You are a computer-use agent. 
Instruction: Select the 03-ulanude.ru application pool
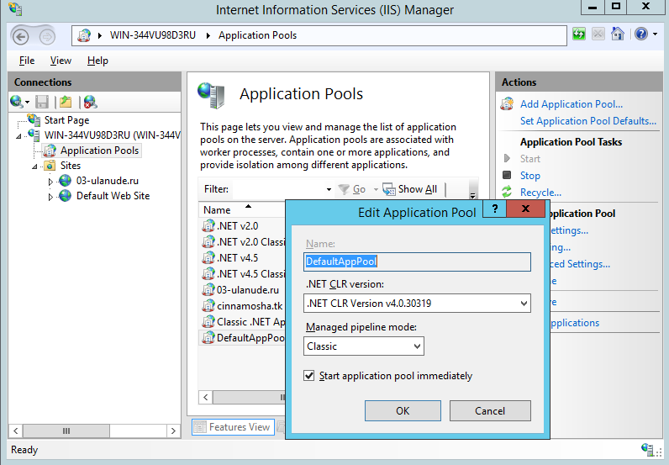pyautogui.click(x=242, y=290)
